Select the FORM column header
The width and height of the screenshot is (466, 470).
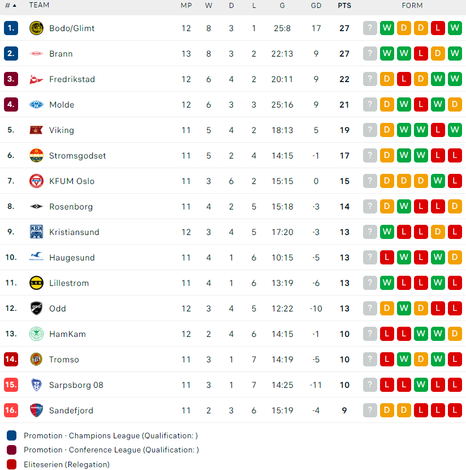coord(412,6)
